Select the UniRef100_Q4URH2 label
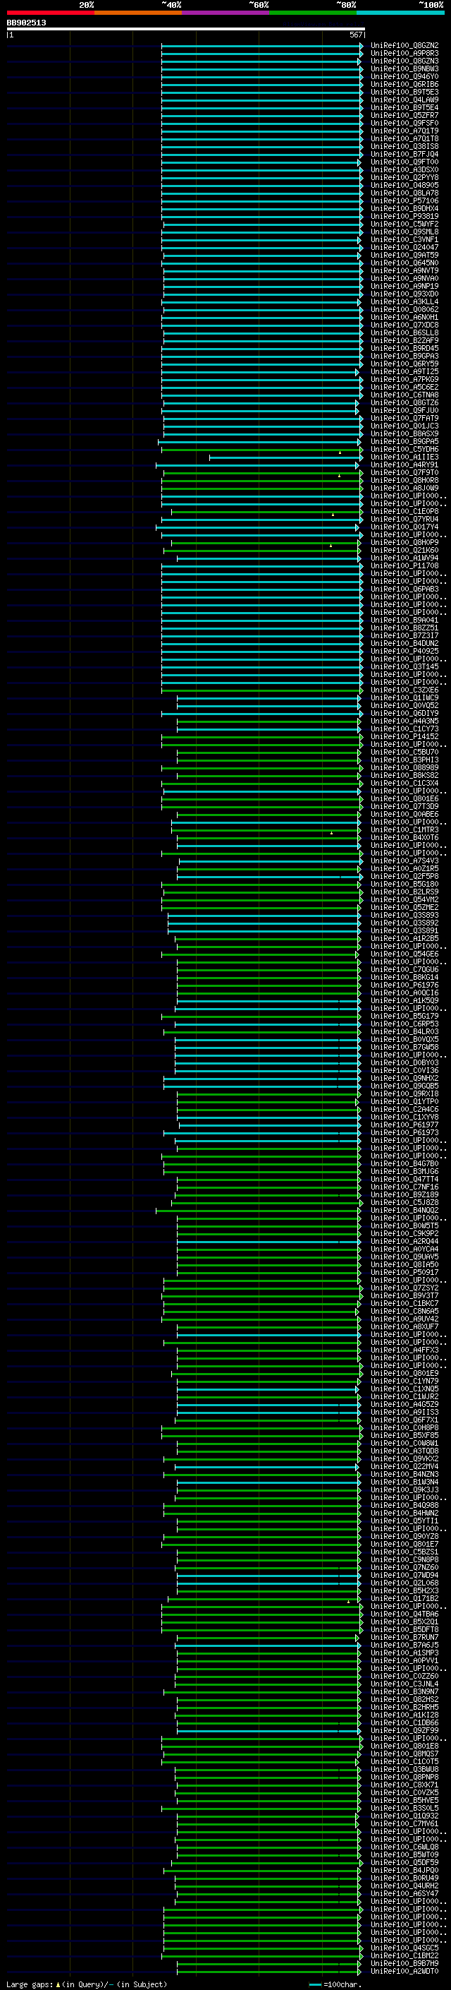 tap(404, 1886)
